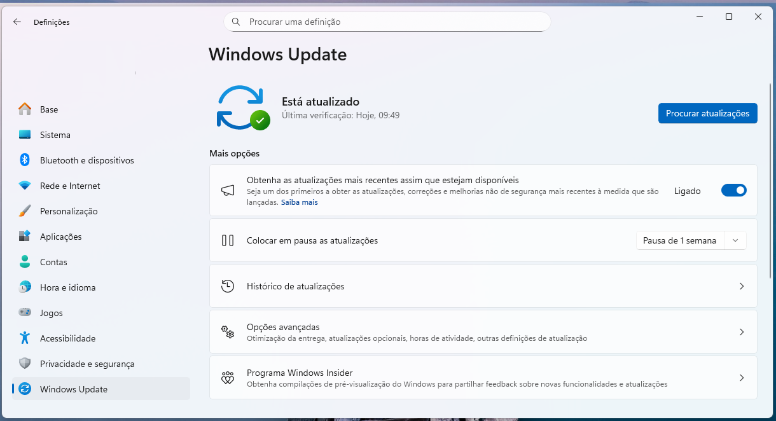Click the Personalização paintbrush icon
This screenshot has width=776, height=421.
[x=25, y=211]
